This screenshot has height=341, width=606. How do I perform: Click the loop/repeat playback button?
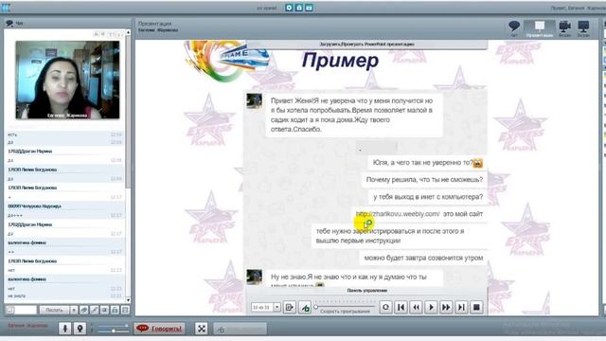pos(385,307)
